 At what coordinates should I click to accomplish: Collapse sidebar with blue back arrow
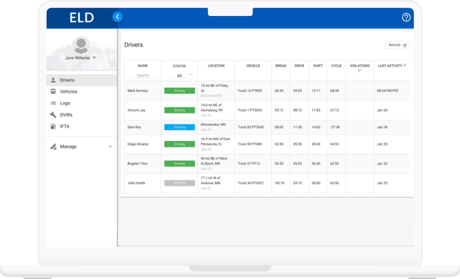117,17
